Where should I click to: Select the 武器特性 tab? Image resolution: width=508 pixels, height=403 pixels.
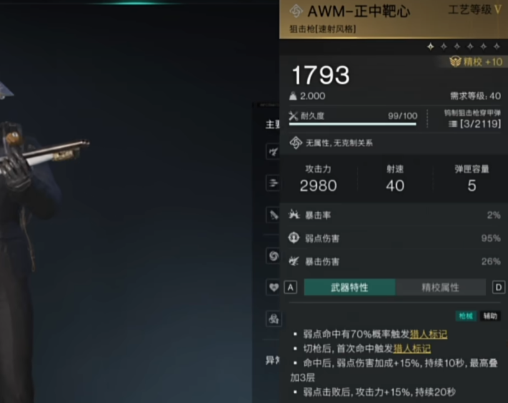[349, 287]
